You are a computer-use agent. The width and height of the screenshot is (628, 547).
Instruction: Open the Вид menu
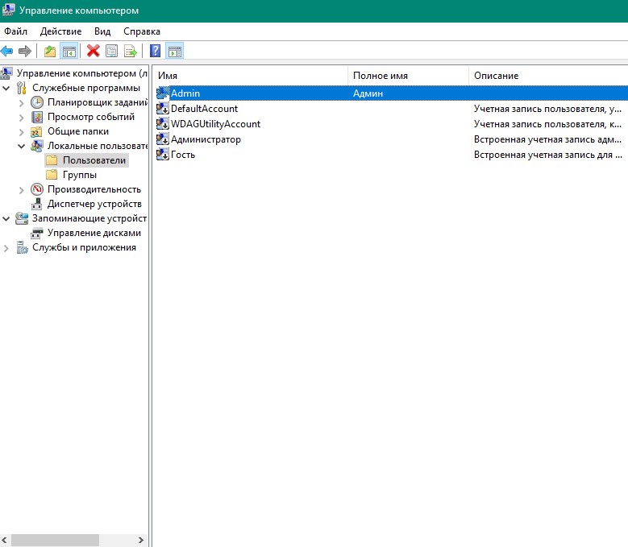[102, 31]
